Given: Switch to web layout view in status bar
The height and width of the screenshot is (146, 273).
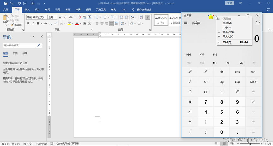Looking at the screenshot, I should click(232, 143).
